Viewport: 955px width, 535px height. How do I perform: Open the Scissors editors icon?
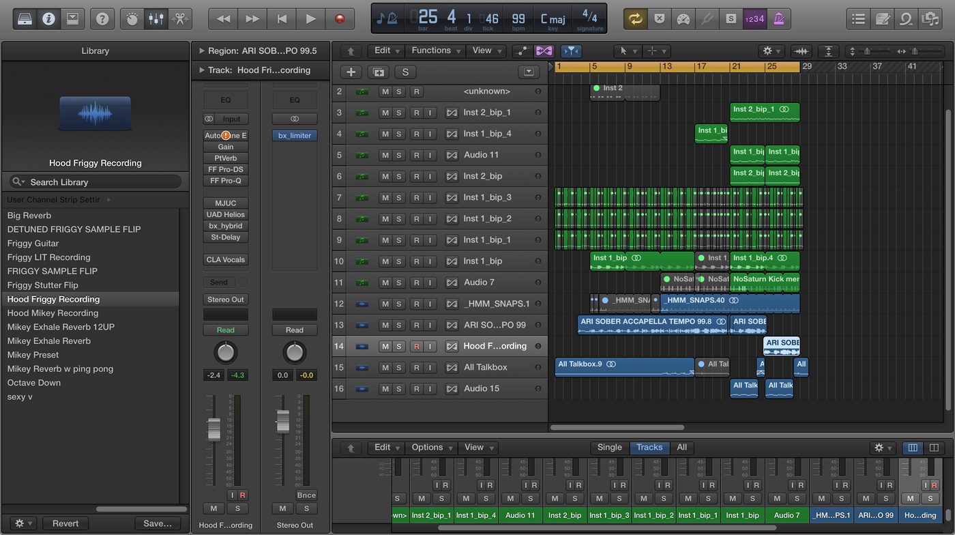180,19
